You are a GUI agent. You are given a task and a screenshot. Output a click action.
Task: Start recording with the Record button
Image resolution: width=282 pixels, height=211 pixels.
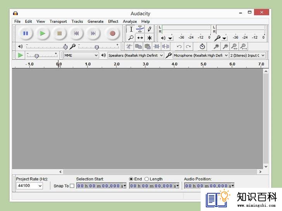pos(112,33)
